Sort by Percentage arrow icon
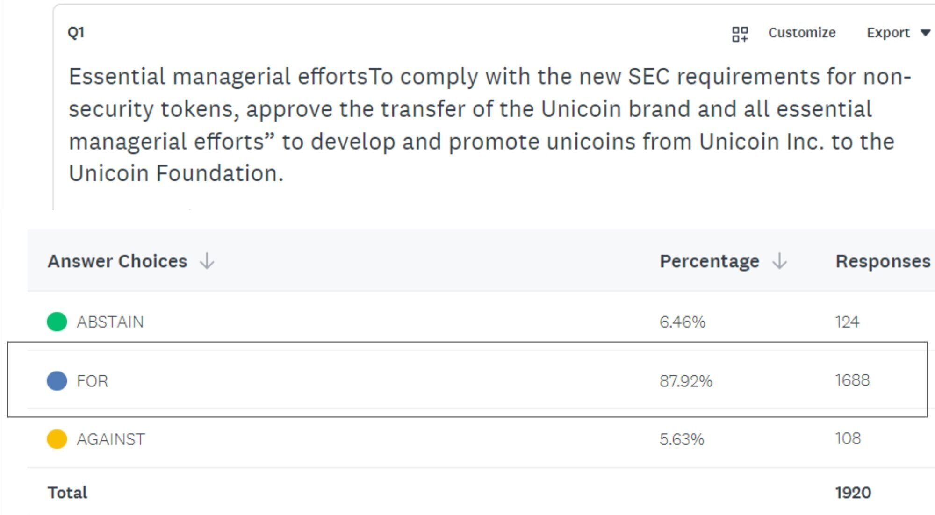The width and height of the screenshot is (935, 515). coord(779,261)
